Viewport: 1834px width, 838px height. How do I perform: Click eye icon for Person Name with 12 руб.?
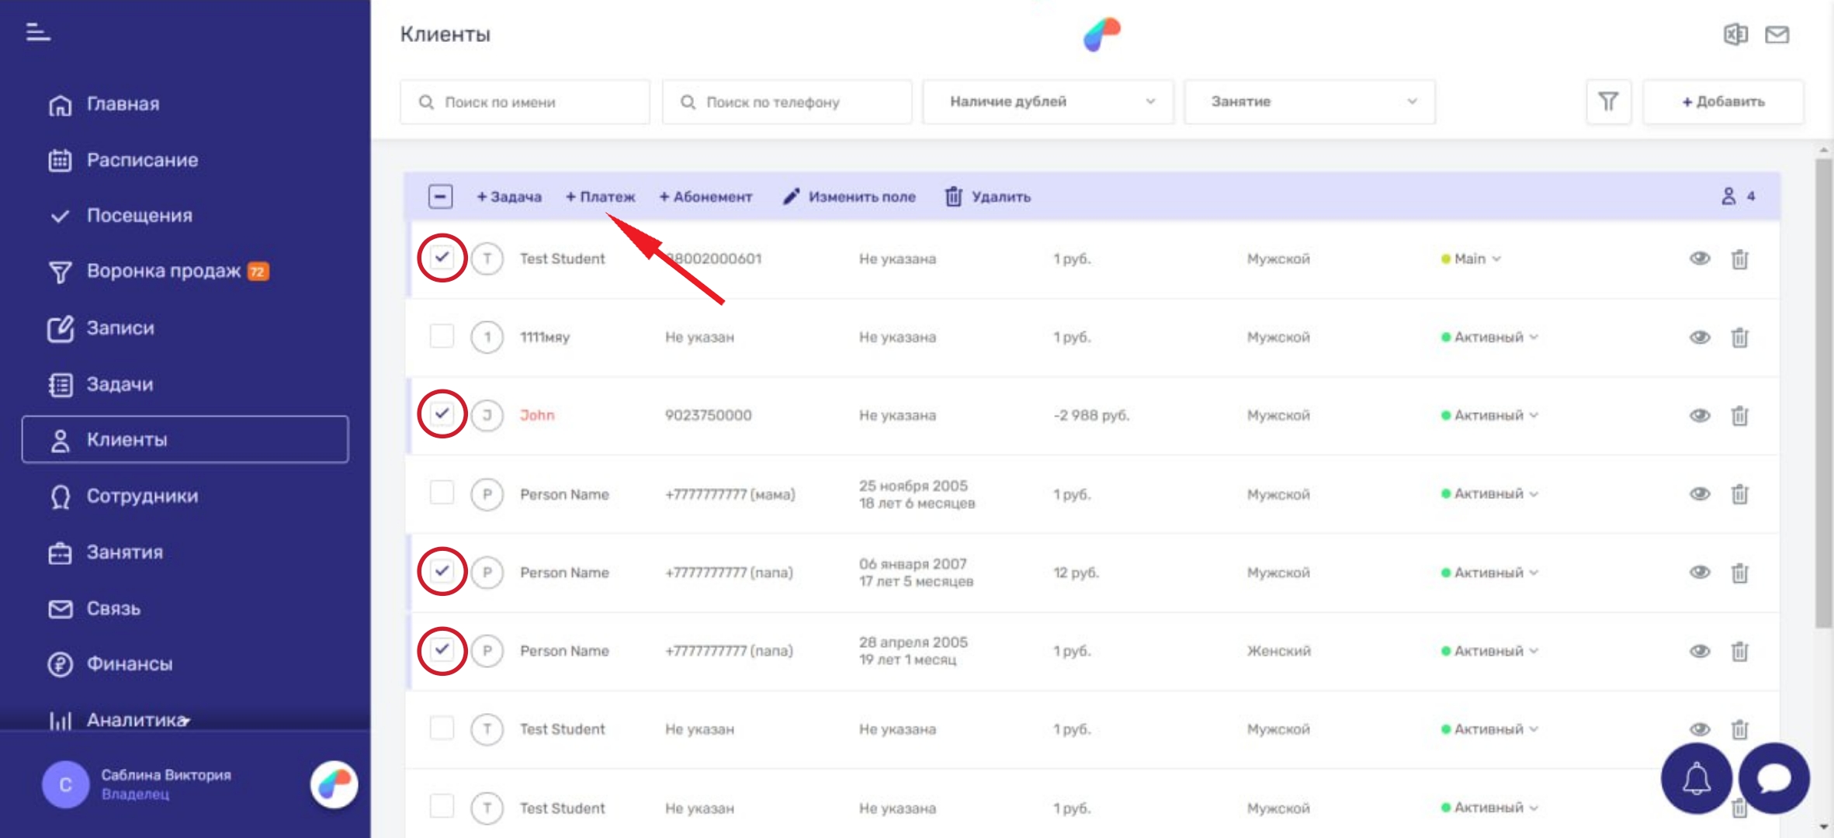point(1699,572)
